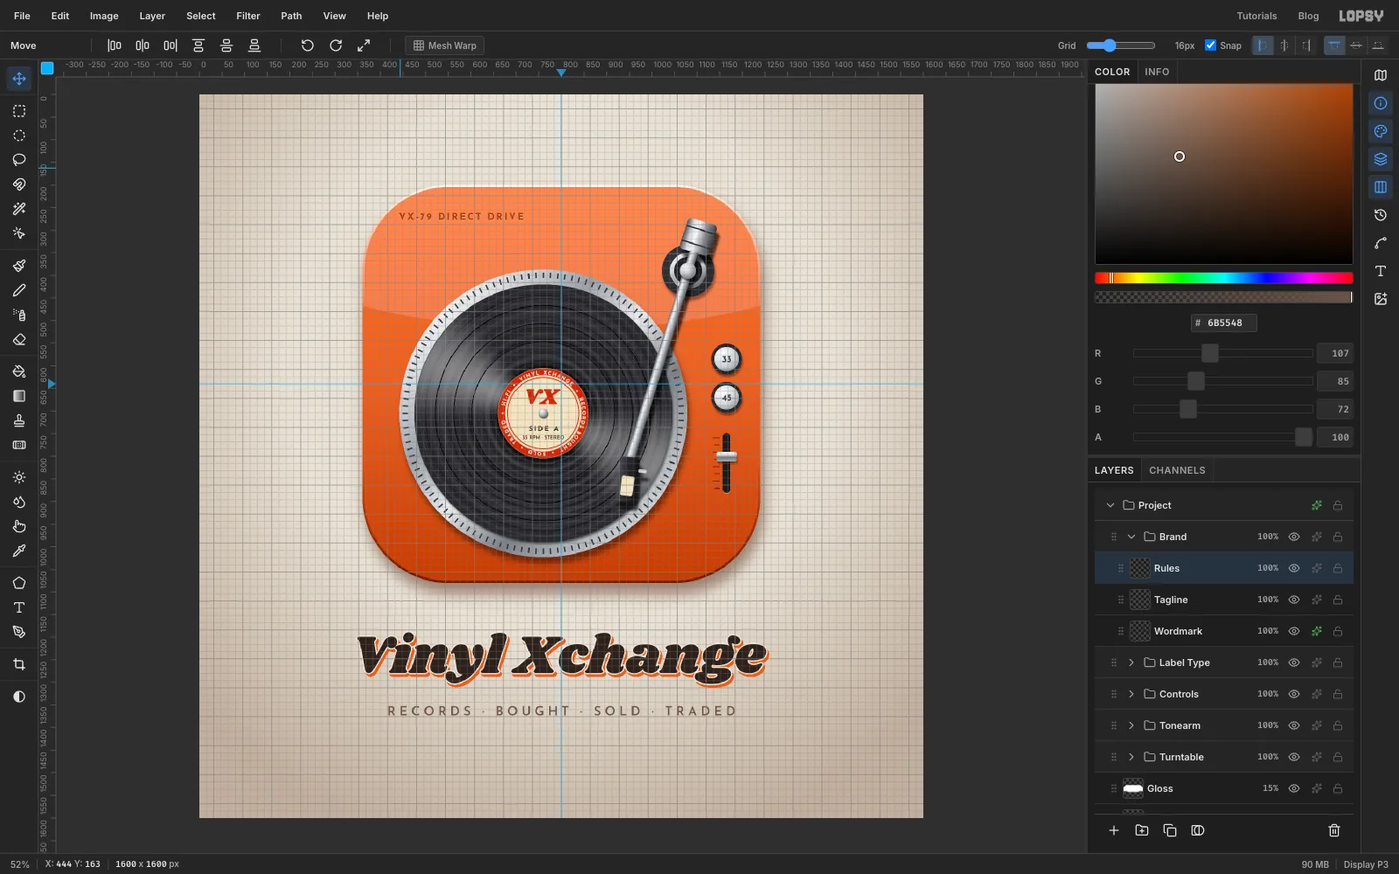Click the hex color input field
This screenshot has height=874, width=1399.
pos(1224,323)
